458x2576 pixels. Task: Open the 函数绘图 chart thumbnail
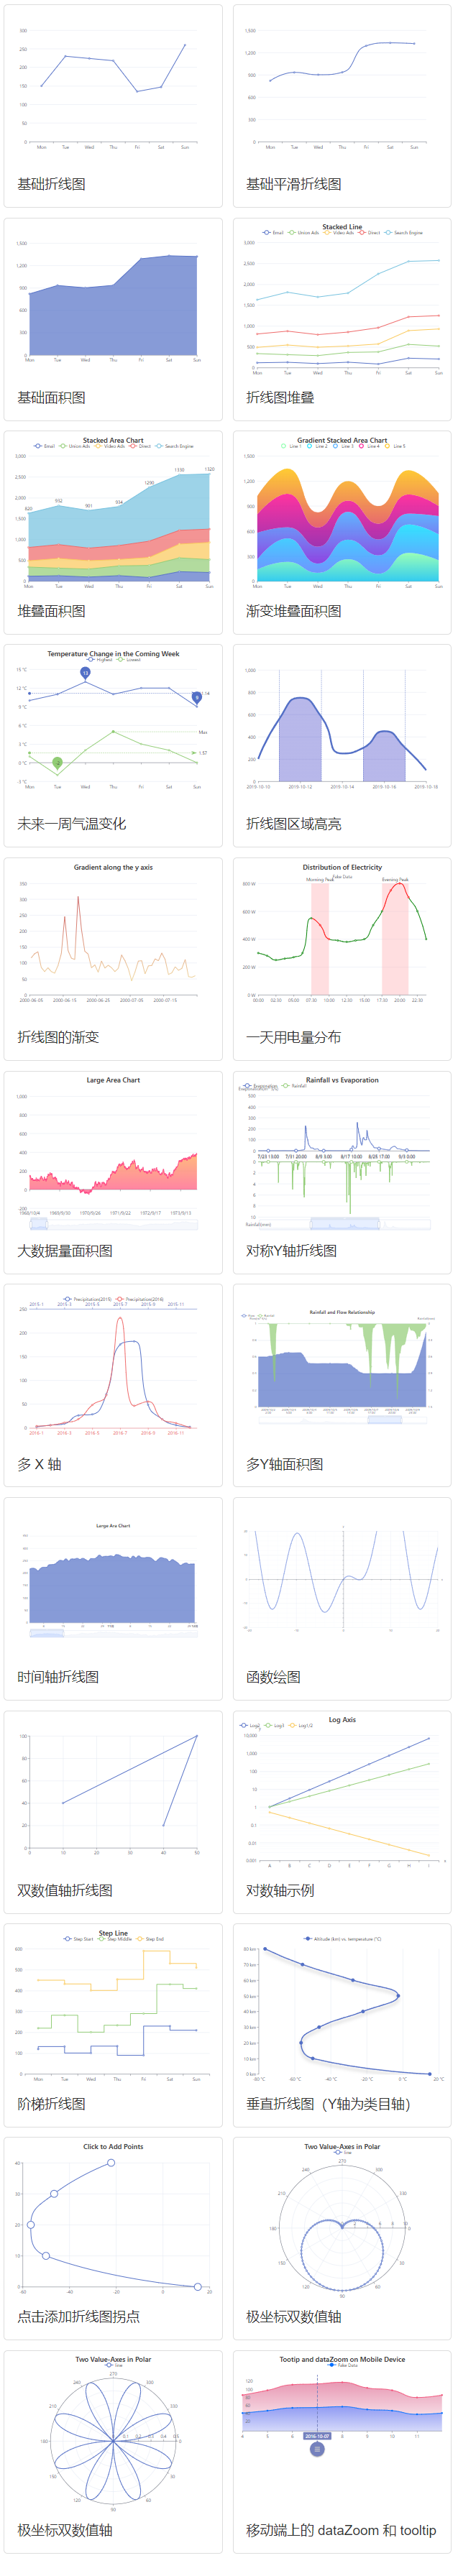[342, 1580]
